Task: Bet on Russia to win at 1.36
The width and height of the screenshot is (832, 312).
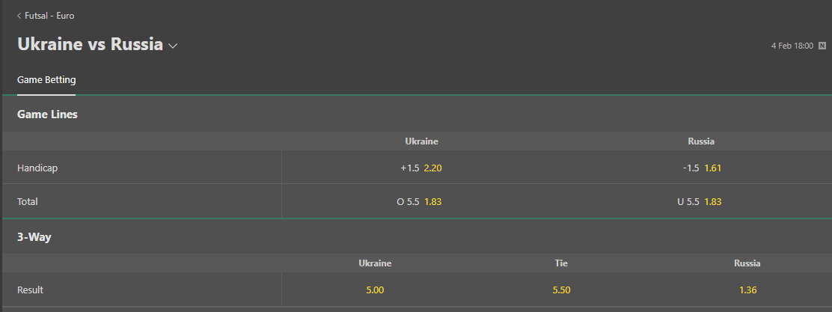Action: point(747,290)
